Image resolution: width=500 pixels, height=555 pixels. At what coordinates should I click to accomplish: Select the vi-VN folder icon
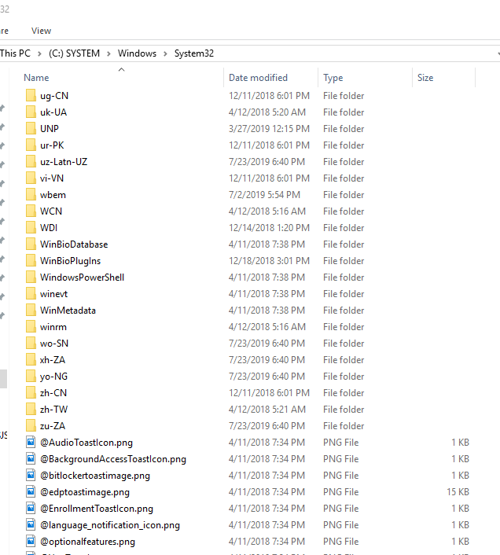31,178
